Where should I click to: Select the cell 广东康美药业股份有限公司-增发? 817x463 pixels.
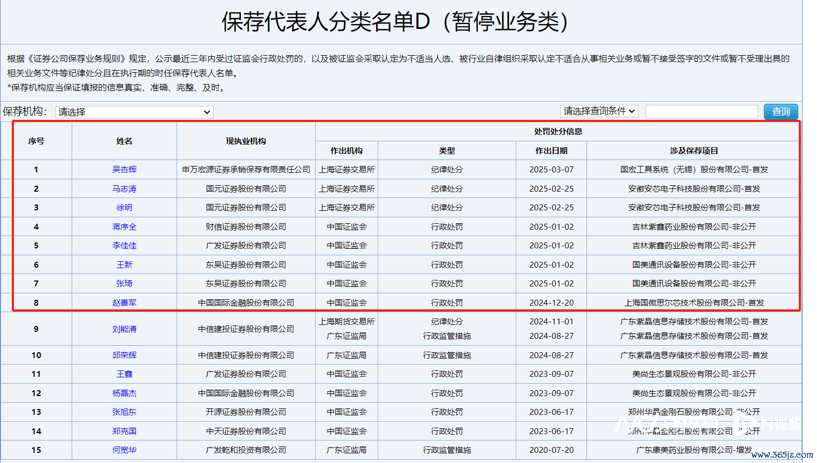(694, 450)
